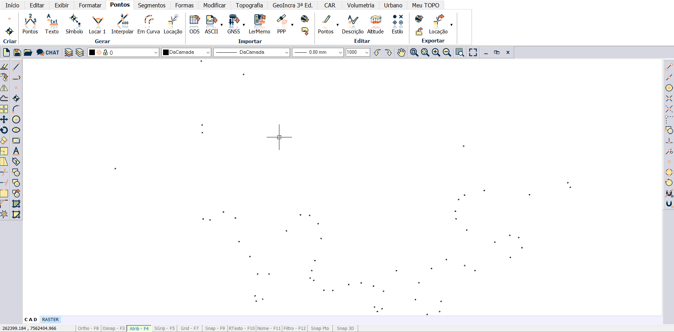Switch to the Topografia ribbon tab
Viewport: 674px width, 332px height.
pyautogui.click(x=249, y=5)
